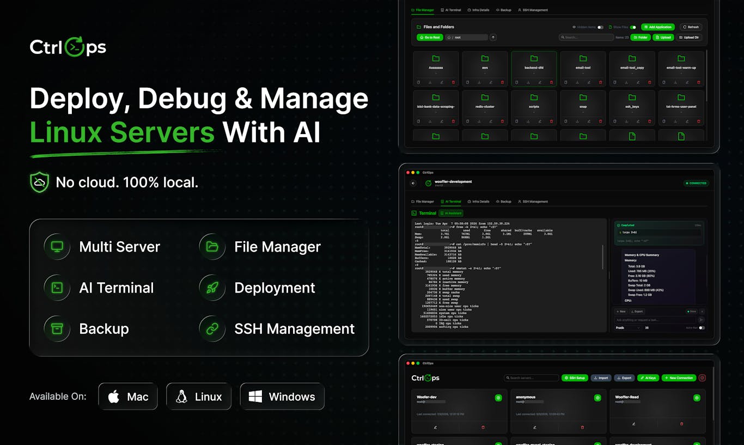
Task: Delete the Aaaaaaaa folder using its trash icon
Action: point(453,82)
